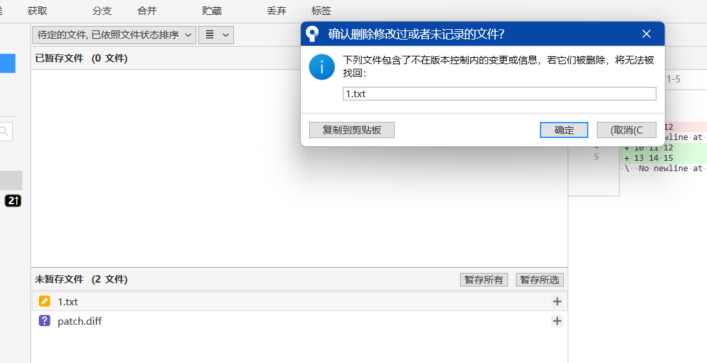Click the 合并 (Merge) toolbar item
The width and height of the screenshot is (707, 363).
tap(147, 11)
